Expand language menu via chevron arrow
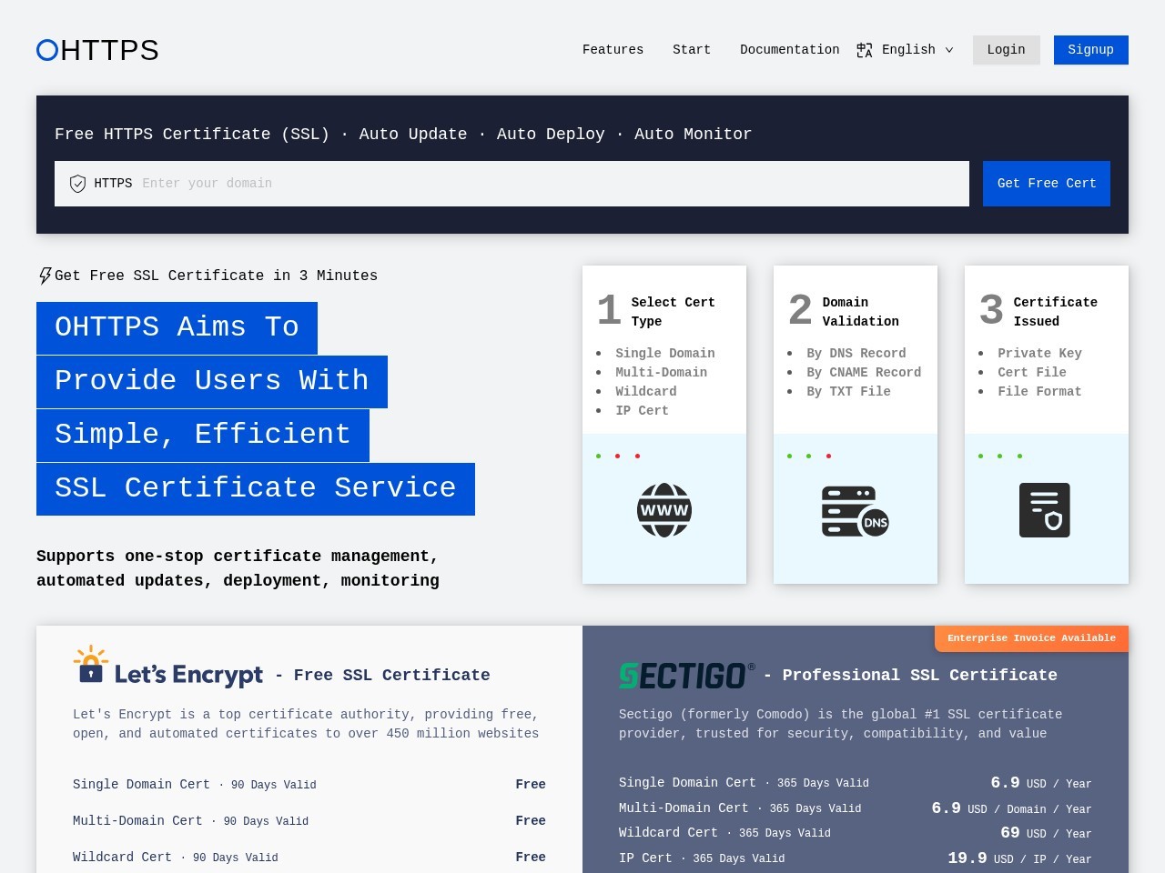This screenshot has width=1165, height=873. (x=949, y=50)
